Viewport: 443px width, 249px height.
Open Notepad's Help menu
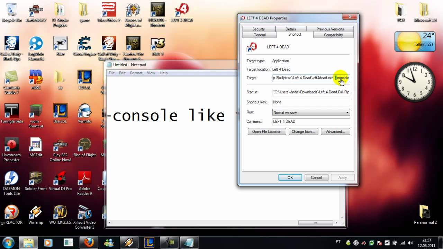164,73
